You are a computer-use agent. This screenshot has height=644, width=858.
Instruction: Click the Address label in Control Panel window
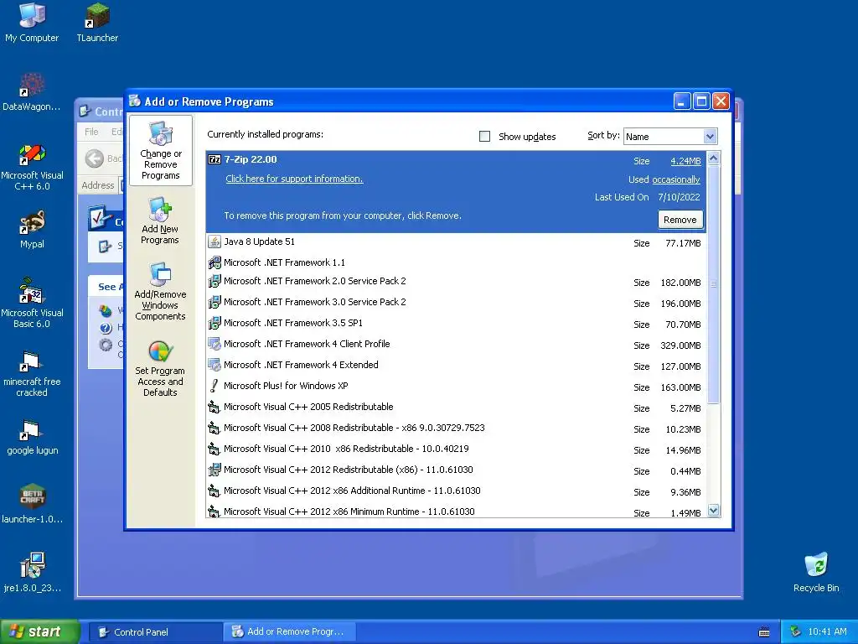click(98, 185)
